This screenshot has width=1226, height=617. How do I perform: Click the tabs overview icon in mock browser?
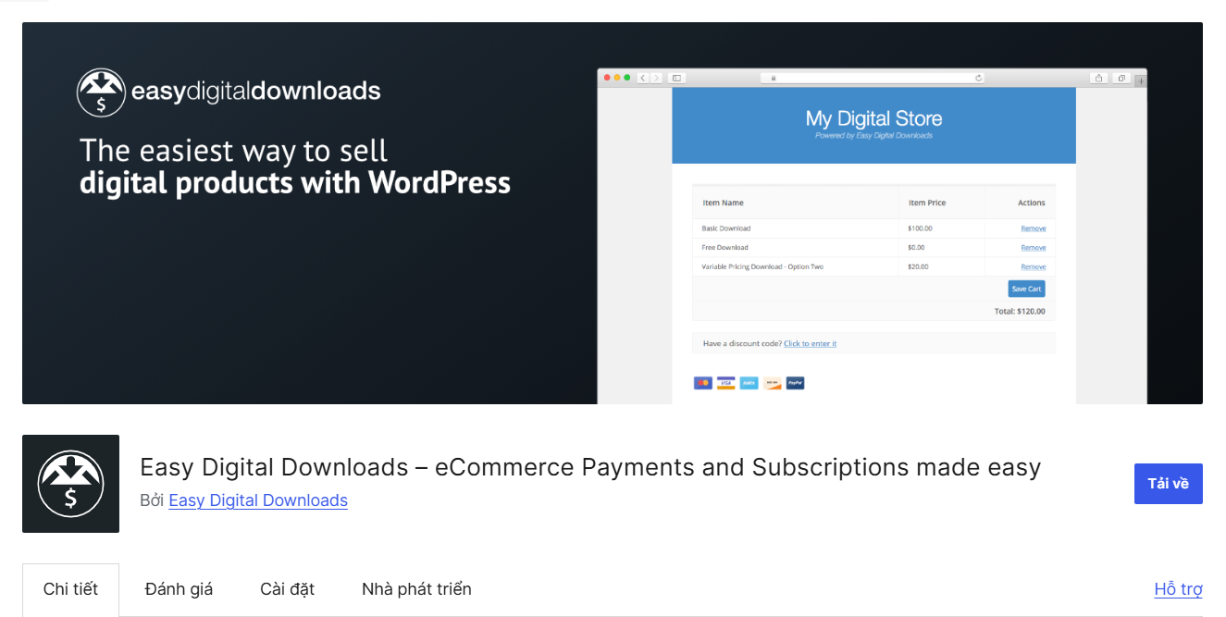[x=1121, y=78]
